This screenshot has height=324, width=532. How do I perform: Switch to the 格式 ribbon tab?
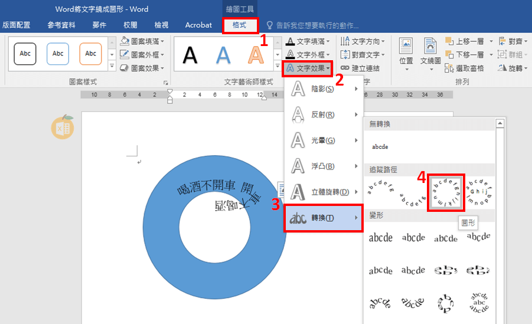(x=240, y=25)
